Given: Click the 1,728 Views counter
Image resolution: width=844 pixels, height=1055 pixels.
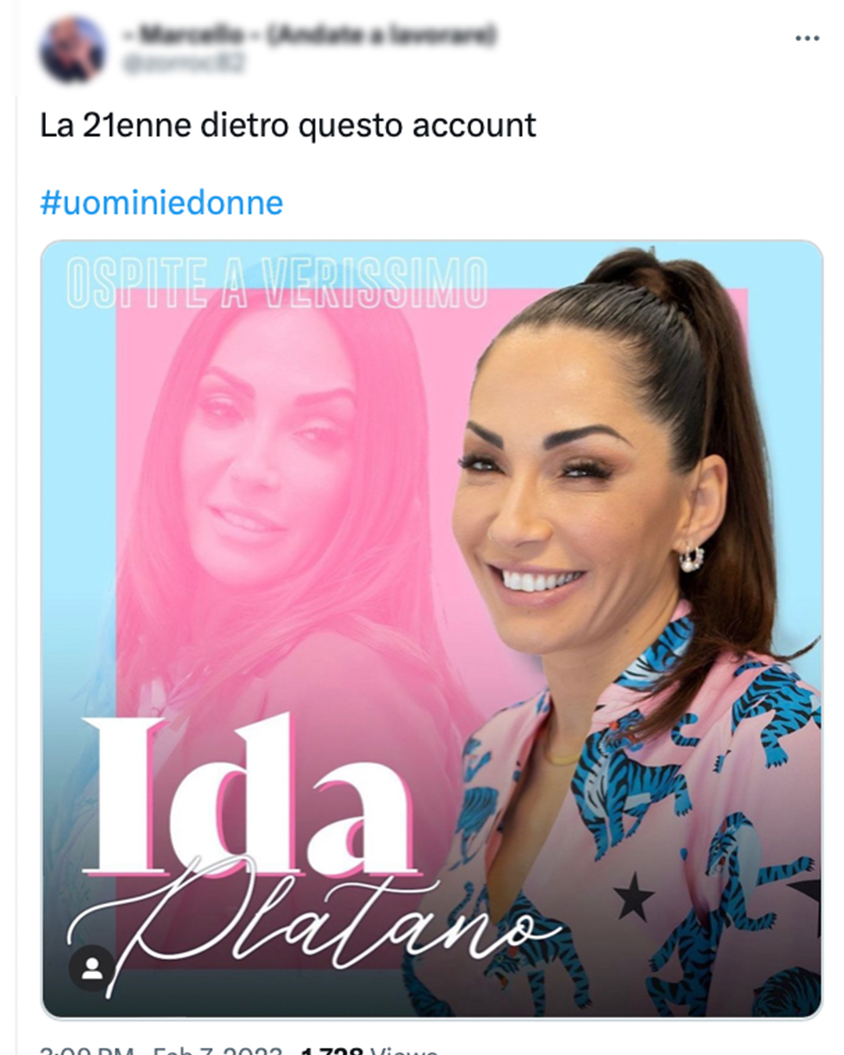Looking at the screenshot, I should coord(369,1049).
